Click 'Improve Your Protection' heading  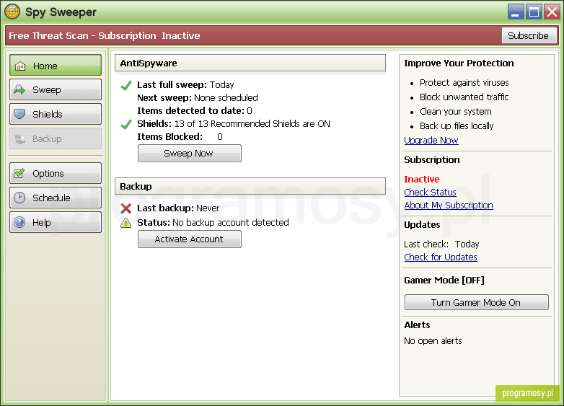click(x=459, y=63)
